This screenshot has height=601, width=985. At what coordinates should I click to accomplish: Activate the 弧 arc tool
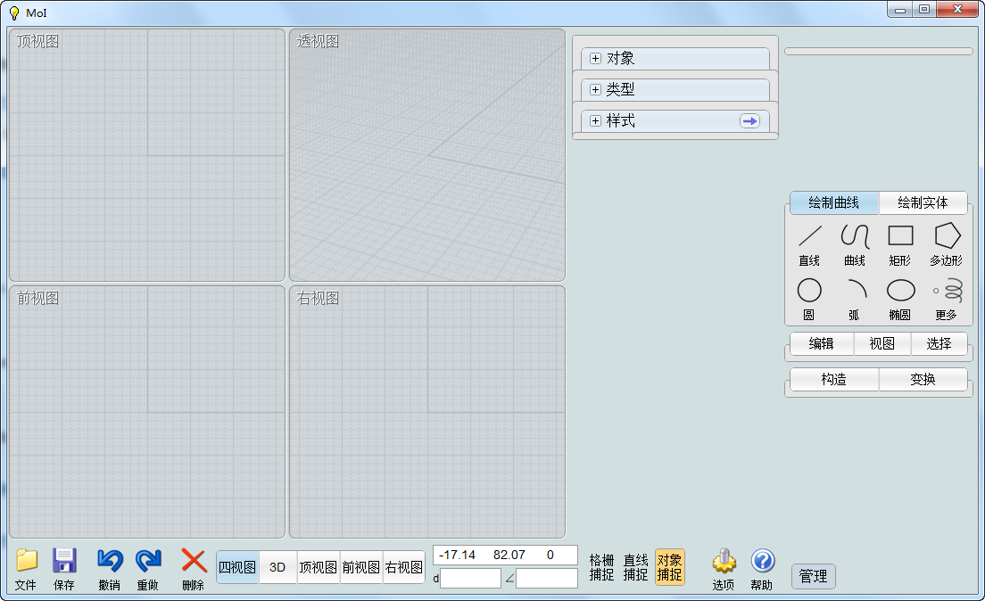tap(855, 297)
